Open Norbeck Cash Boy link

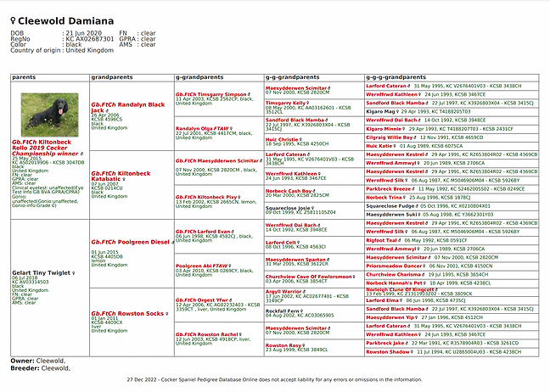pos(289,191)
